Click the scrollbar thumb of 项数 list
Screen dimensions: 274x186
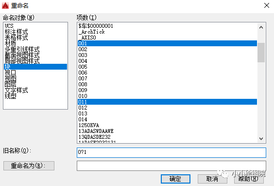click(x=261, y=53)
